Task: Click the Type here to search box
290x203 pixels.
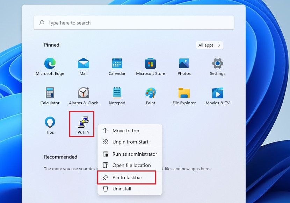Action: click(x=134, y=23)
